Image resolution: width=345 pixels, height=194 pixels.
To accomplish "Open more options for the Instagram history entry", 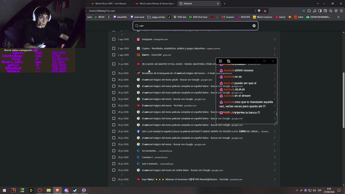I will pyautogui.click(x=275, y=39).
